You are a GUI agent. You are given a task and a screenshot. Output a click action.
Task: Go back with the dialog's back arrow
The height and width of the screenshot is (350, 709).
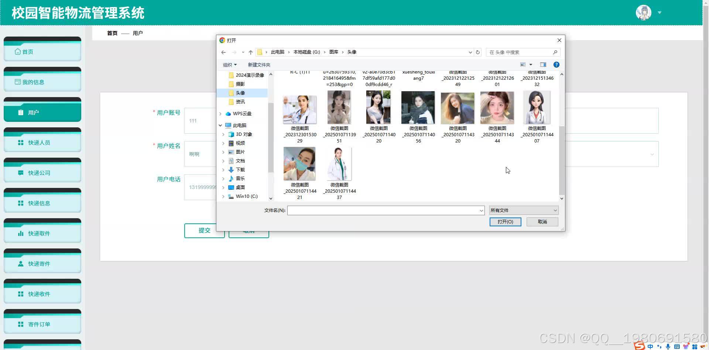[x=223, y=52]
